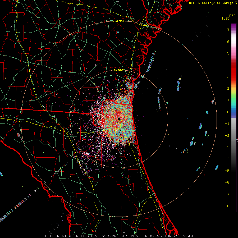Click the [dB] units label
The height and width of the screenshot is (238, 238).
click(226, 19)
